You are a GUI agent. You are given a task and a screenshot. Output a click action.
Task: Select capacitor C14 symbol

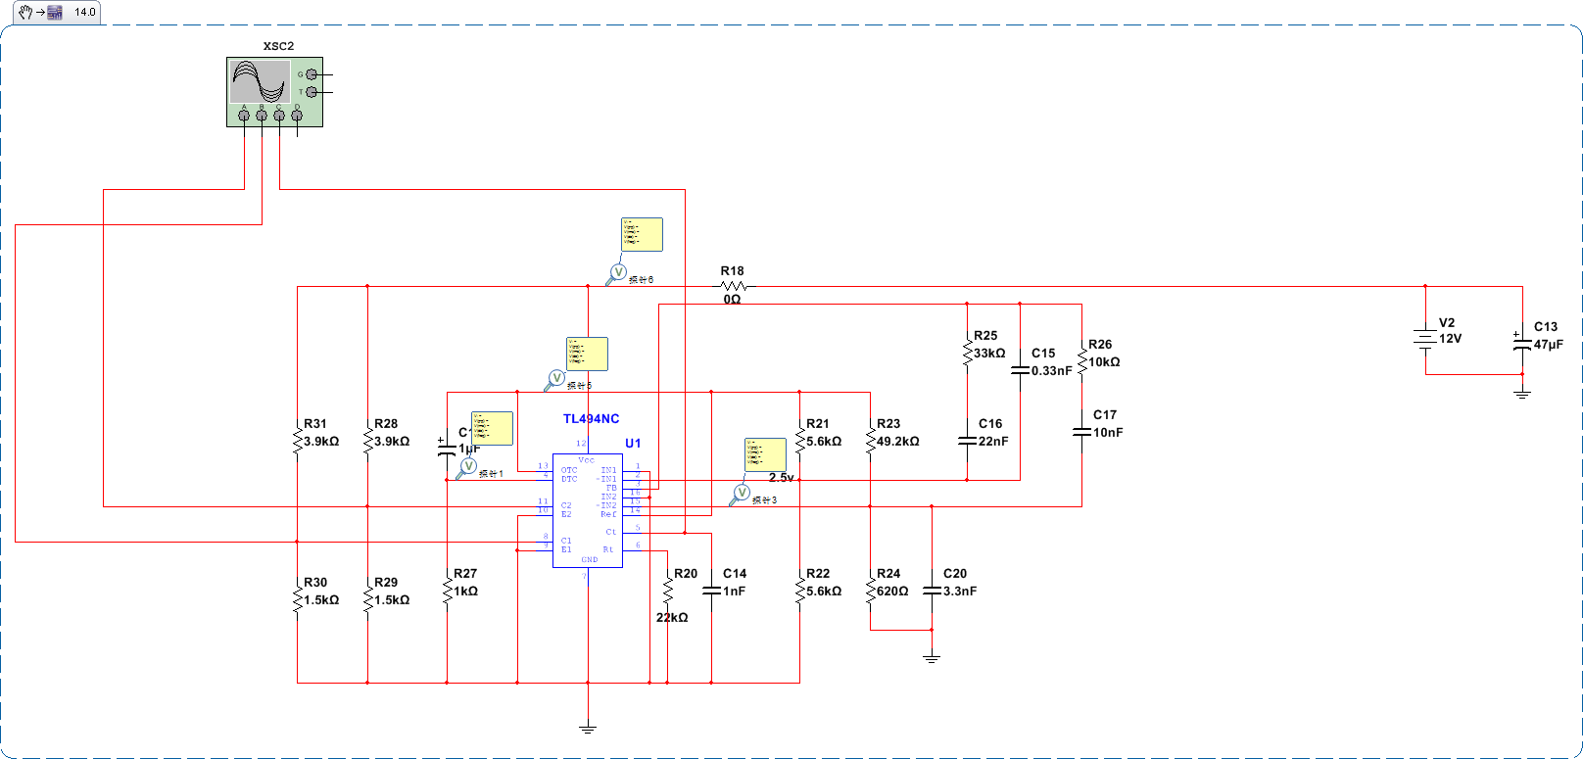tap(711, 591)
